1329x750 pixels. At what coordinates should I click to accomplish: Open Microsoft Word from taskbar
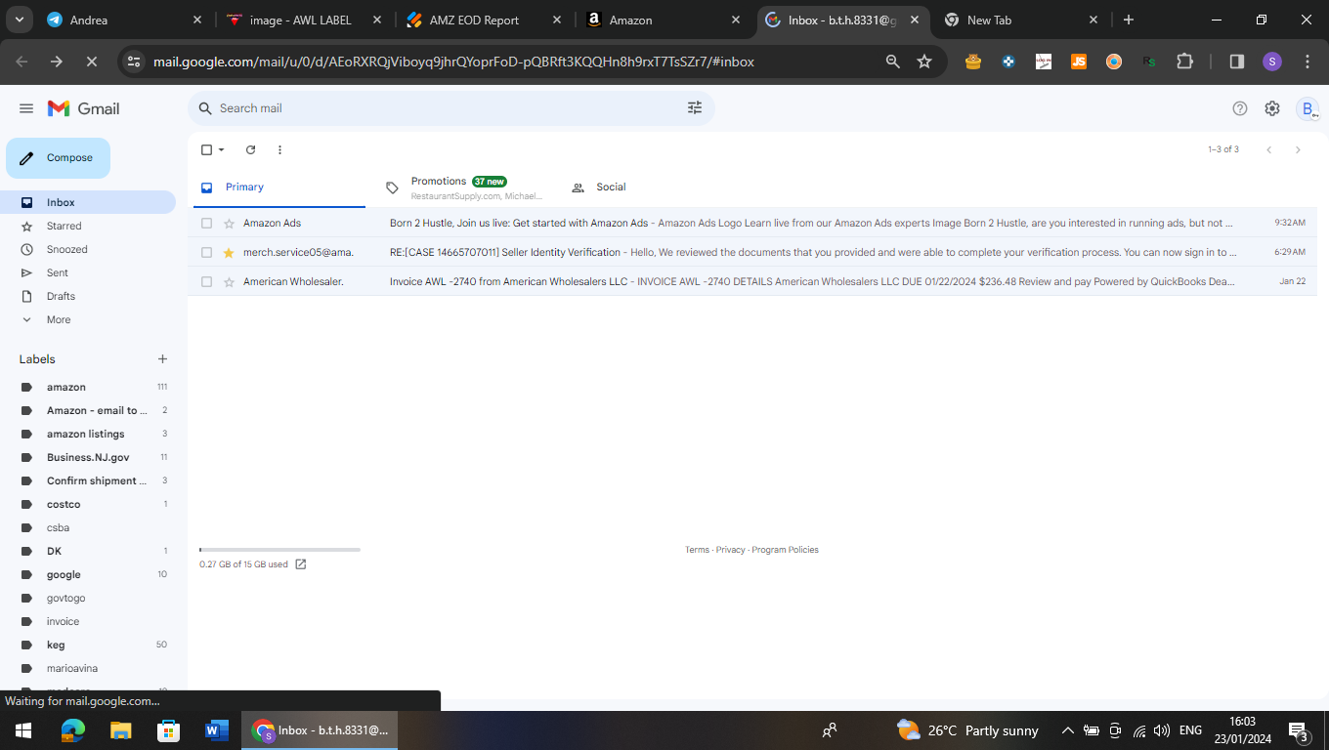coord(216,729)
